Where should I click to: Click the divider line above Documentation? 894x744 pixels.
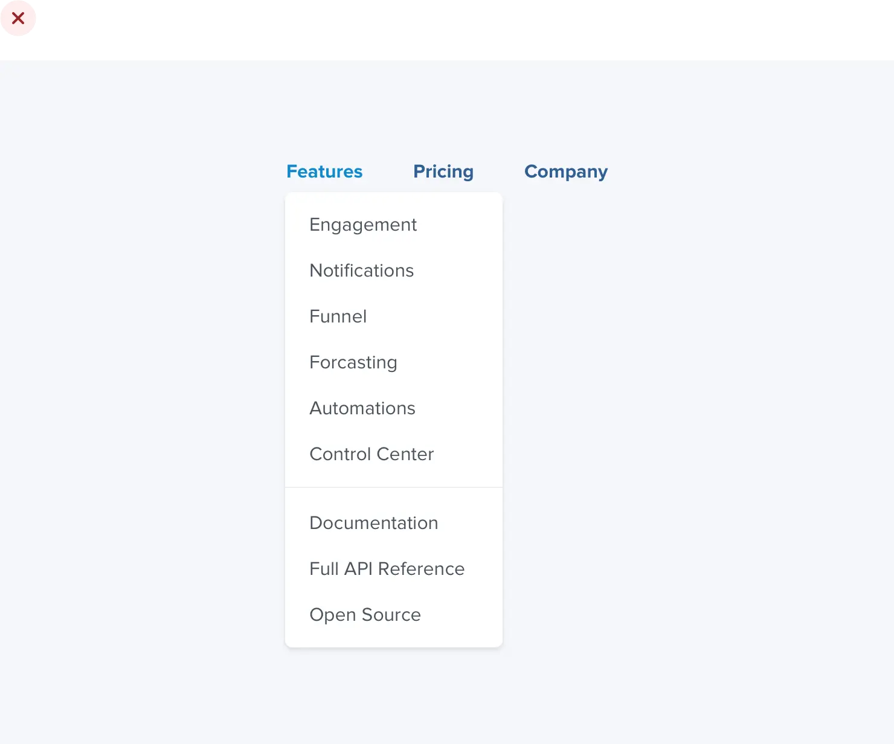394,487
